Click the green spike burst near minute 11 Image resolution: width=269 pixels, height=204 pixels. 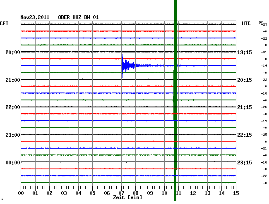point(175,100)
